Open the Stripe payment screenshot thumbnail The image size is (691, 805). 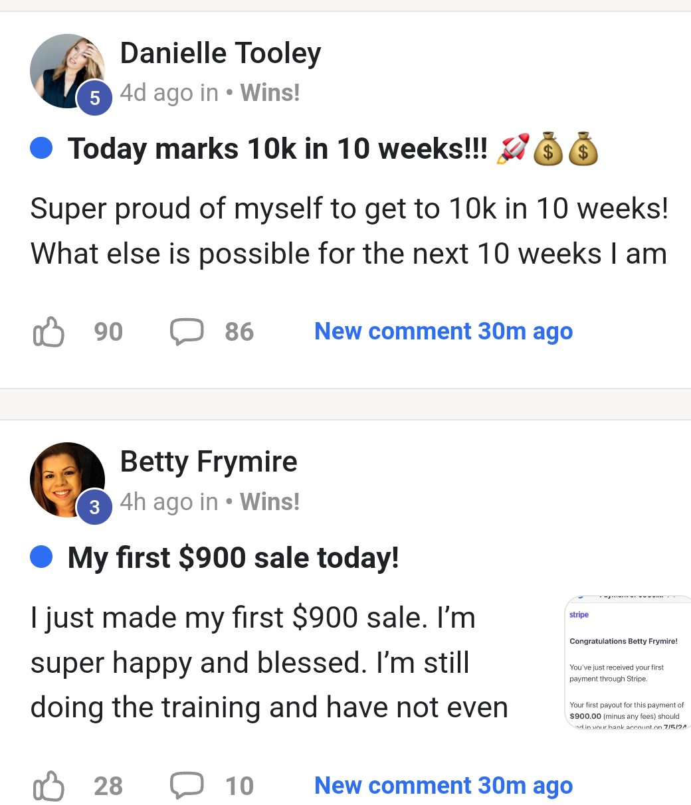(627, 663)
